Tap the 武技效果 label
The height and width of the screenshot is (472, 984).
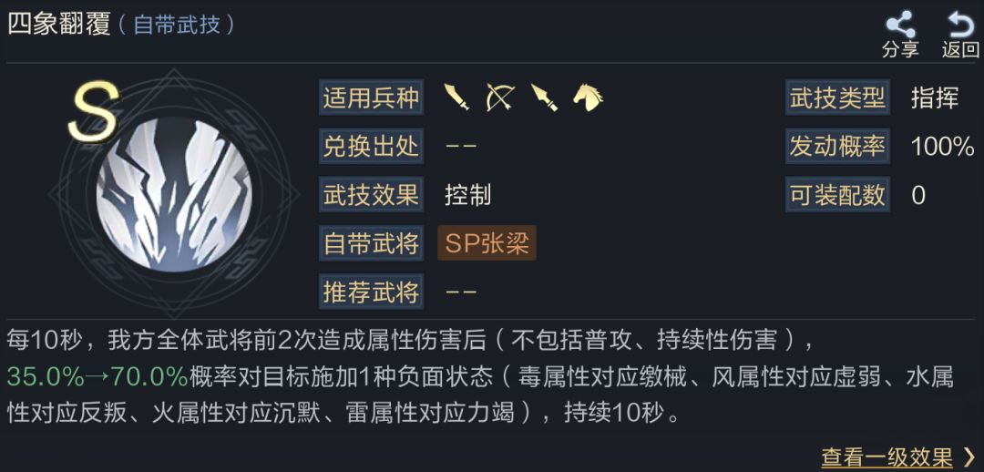(370, 194)
